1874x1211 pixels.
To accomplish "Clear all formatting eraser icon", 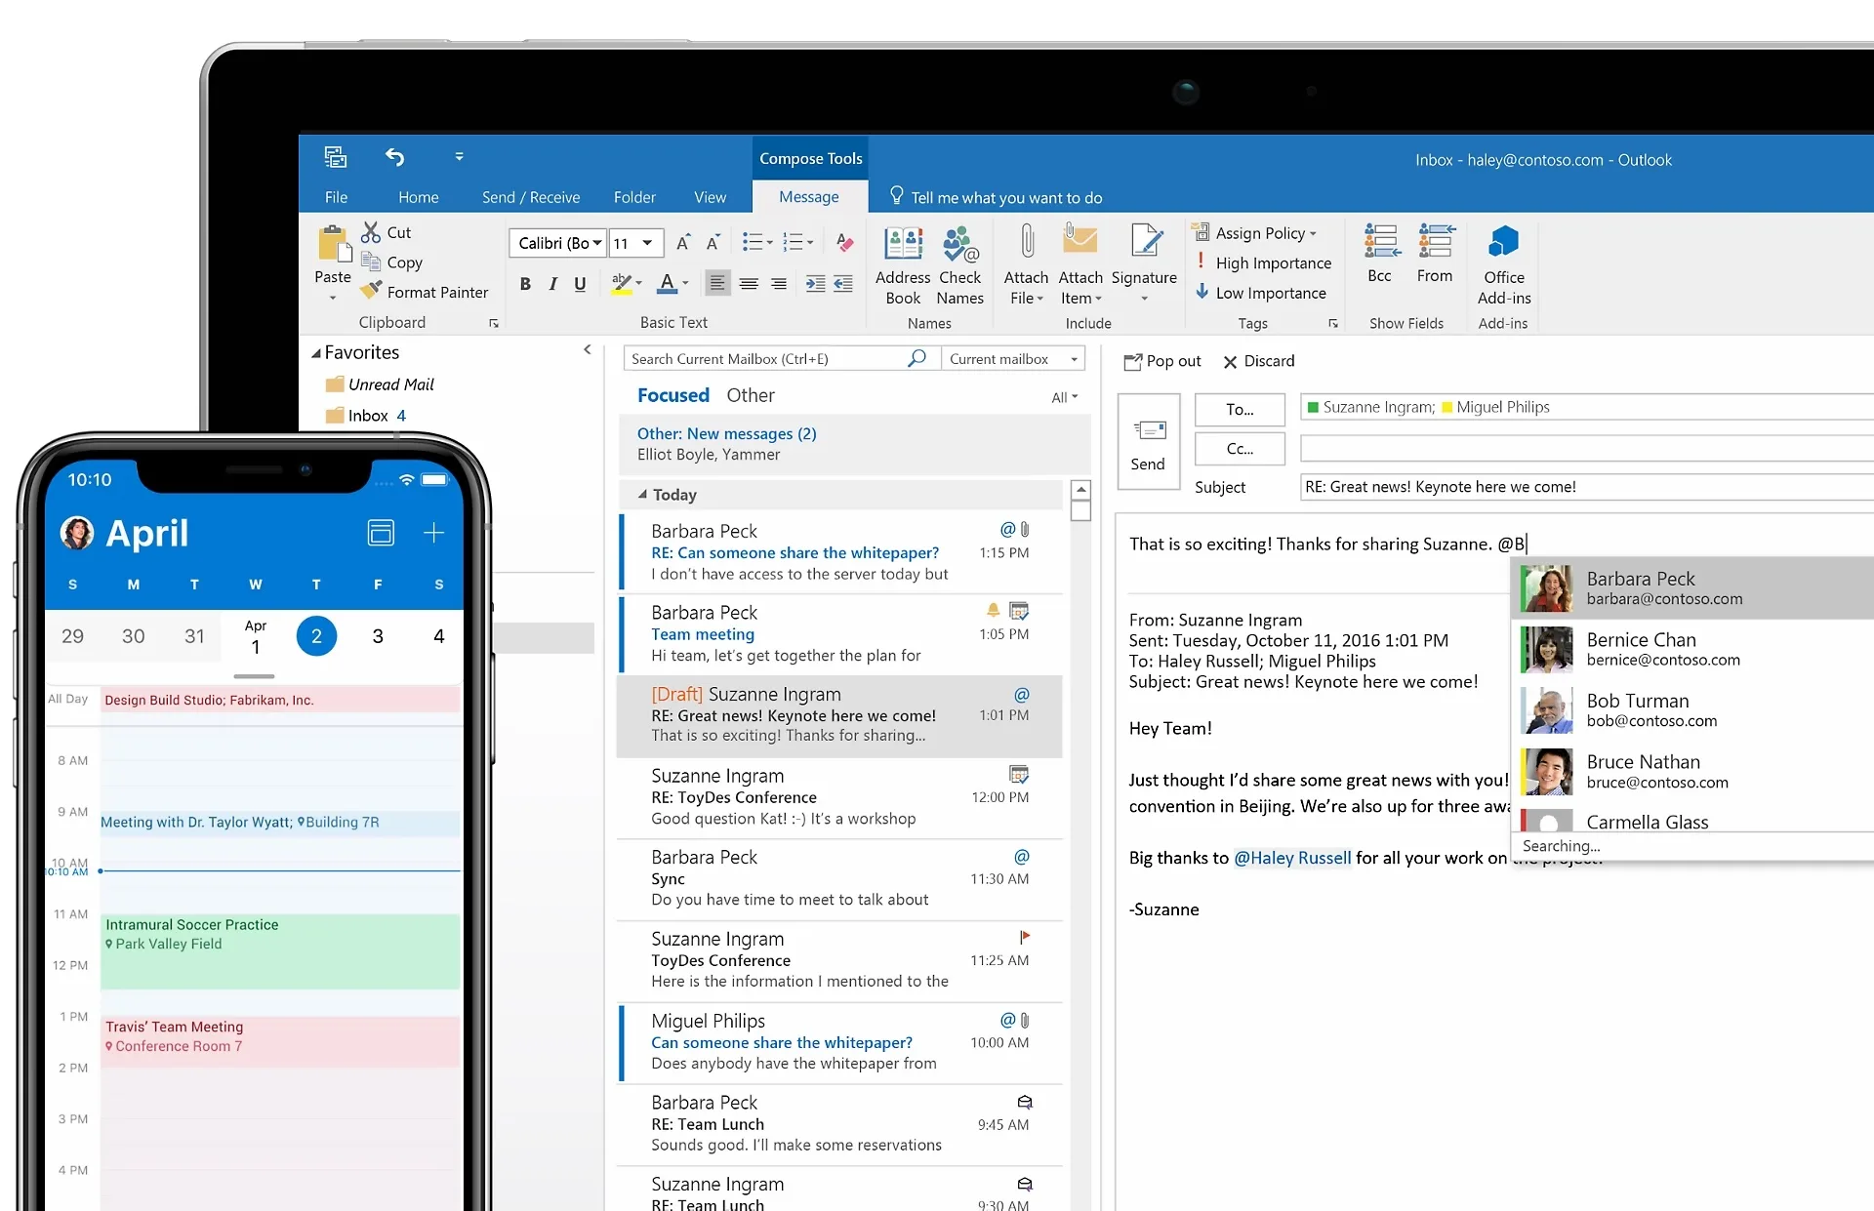I will point(845,242).
